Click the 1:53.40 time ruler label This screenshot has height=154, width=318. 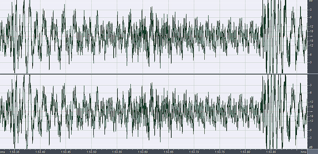pyautogui.click(x=41, y=152)
